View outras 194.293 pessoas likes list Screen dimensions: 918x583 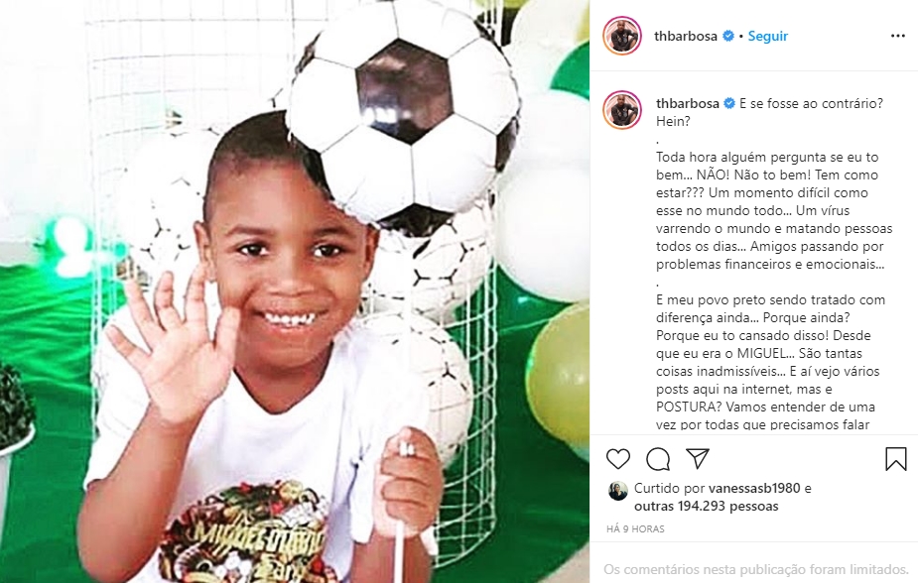706,507
